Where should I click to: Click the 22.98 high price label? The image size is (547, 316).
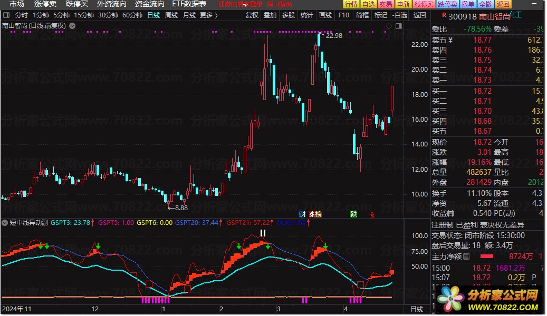click(x=334, y=35)
